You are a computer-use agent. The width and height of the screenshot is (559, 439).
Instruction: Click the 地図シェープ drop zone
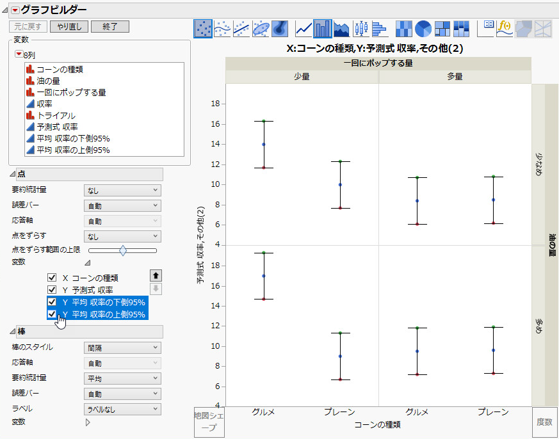coord(209,422)
